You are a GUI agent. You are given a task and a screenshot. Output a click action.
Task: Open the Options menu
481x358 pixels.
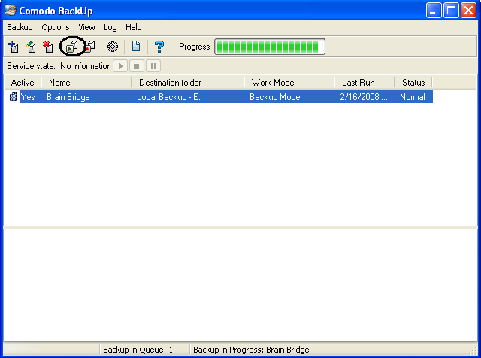(56, 27)
